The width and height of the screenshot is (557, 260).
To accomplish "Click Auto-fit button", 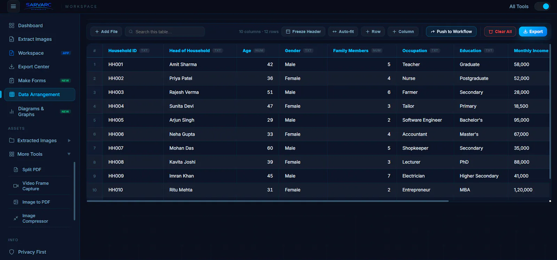I will click(343, 32).
